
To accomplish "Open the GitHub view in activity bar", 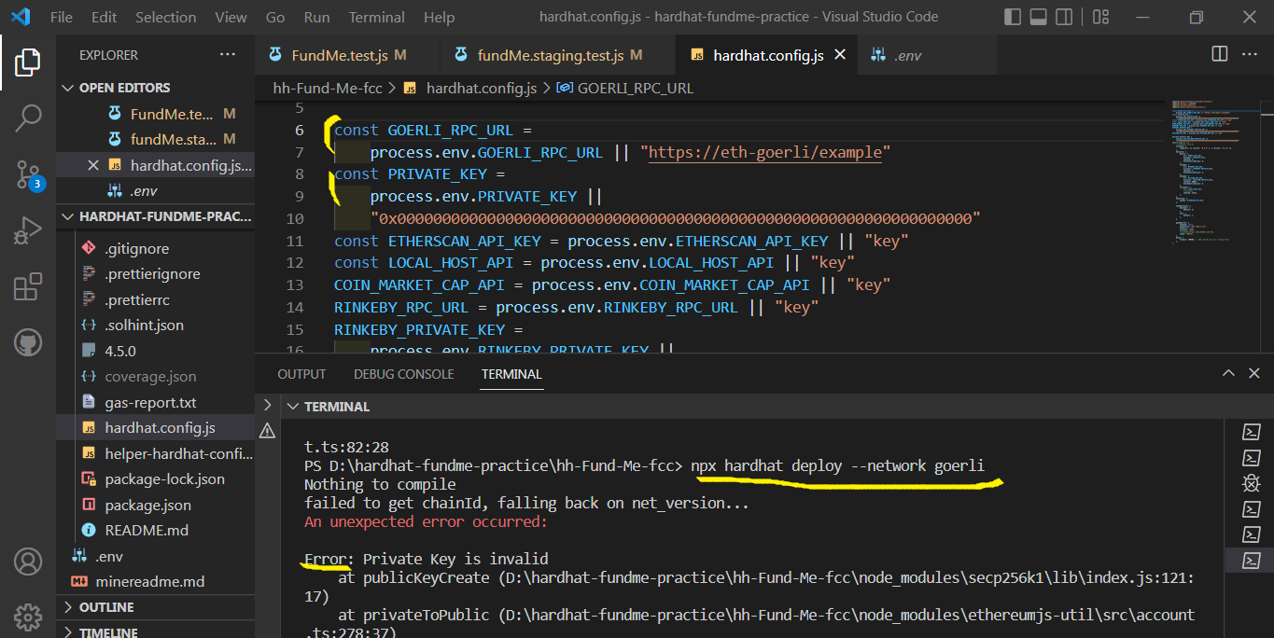I will [27, 342].
